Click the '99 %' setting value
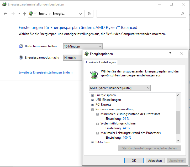The width and height of the screenshot is (190, 167). click(x=126, y=119)
